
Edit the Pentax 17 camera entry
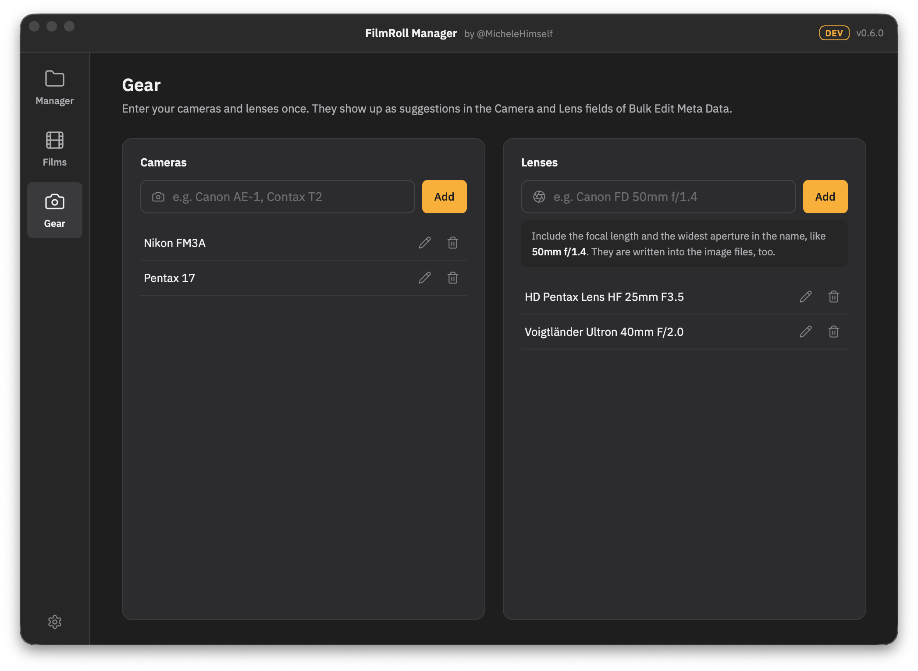[x=425, y=278]
